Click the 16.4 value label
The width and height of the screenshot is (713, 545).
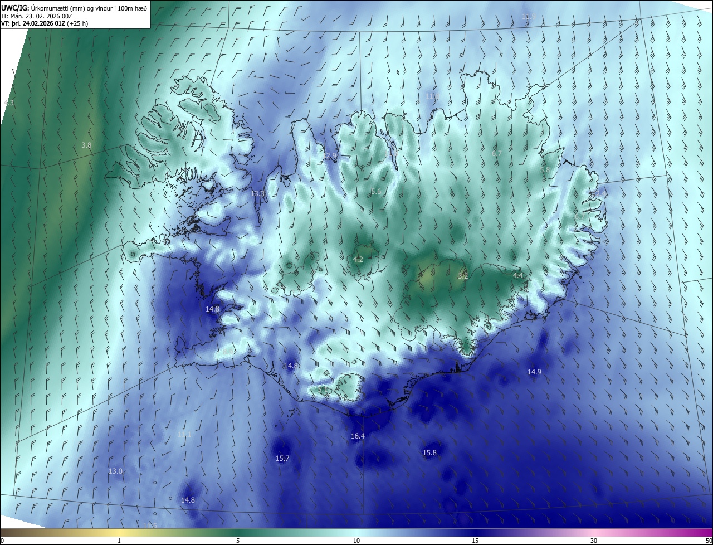pyautogui.click(x=358, y=436)
